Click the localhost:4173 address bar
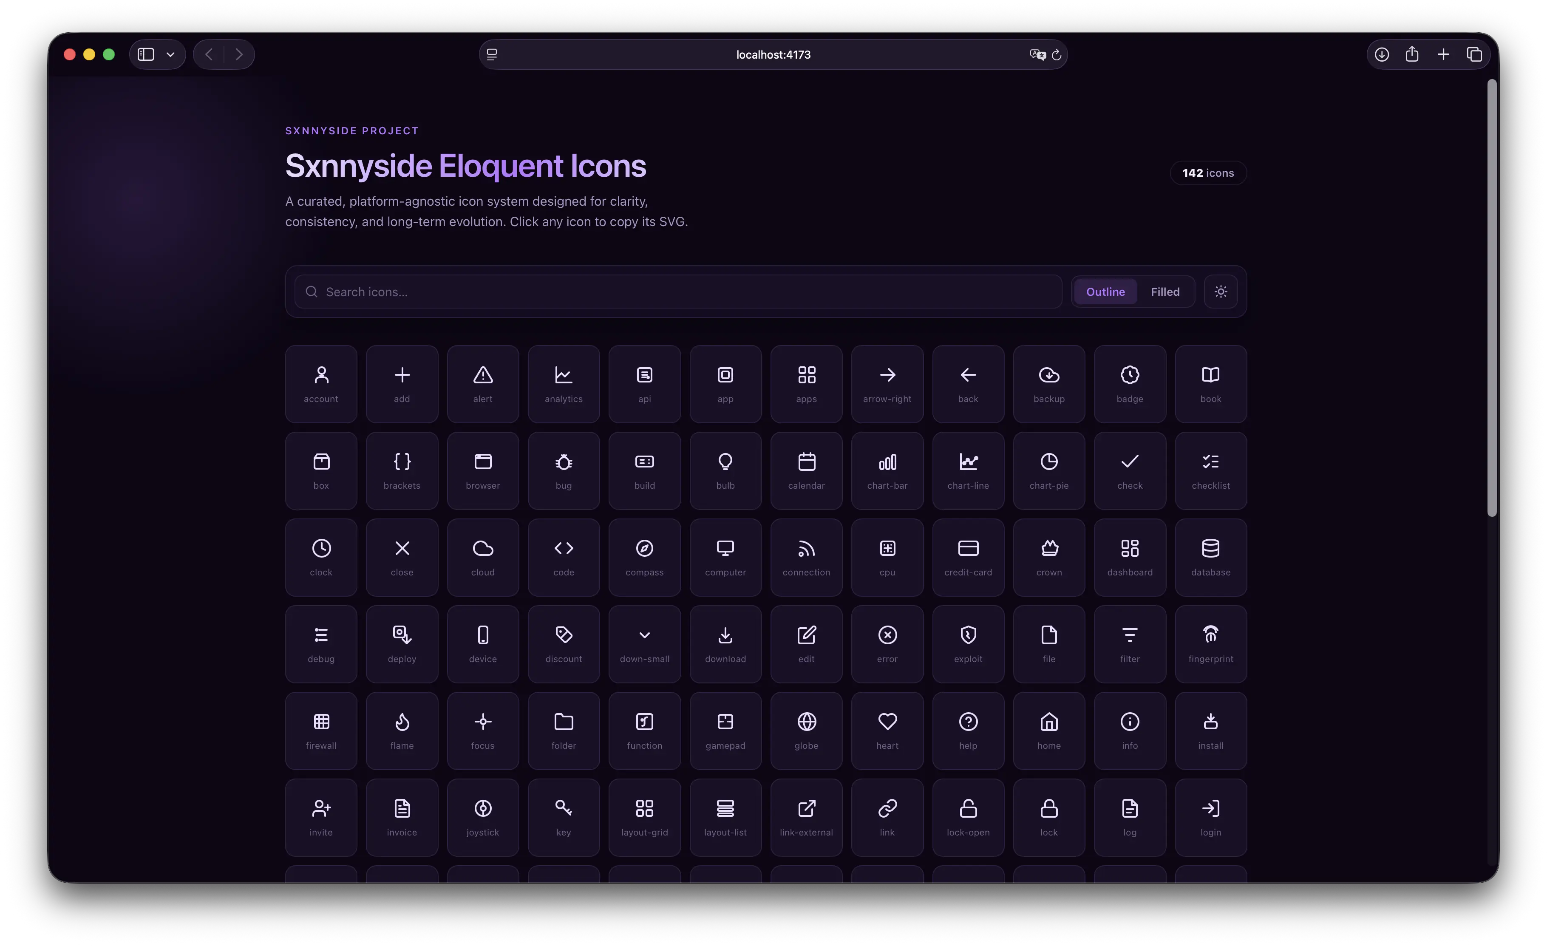1547x946 pixels. click(773, 55)
